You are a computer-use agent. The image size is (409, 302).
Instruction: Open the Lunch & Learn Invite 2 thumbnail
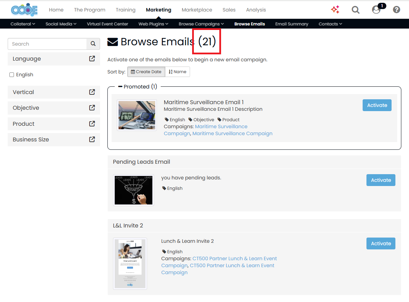(130, 264)
